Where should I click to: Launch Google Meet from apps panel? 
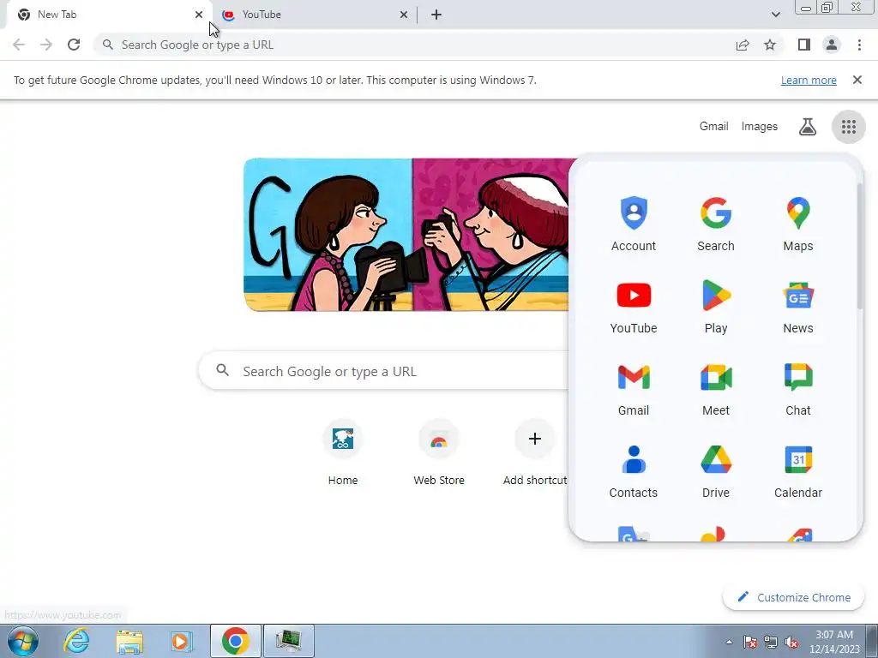click(x=716, y=389)
